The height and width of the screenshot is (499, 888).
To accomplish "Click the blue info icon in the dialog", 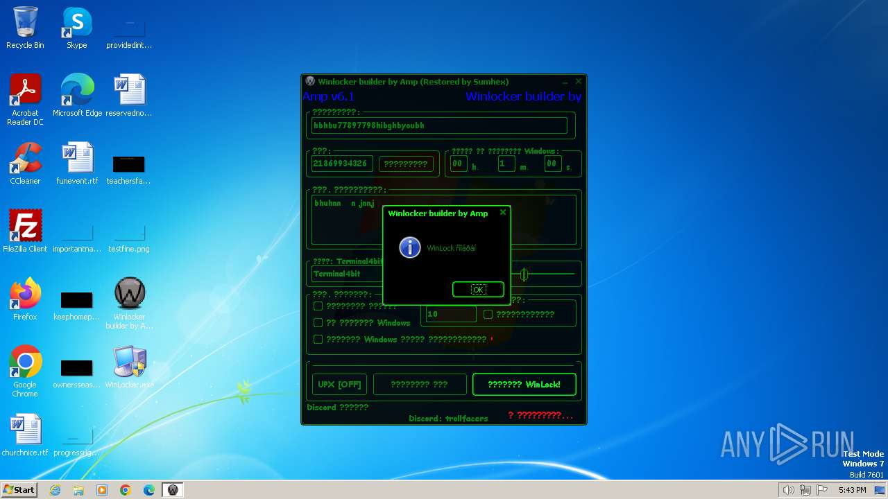I will 410,247.
